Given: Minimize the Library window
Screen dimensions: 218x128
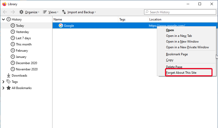Looking at the screenshot, I should [188, 4].
